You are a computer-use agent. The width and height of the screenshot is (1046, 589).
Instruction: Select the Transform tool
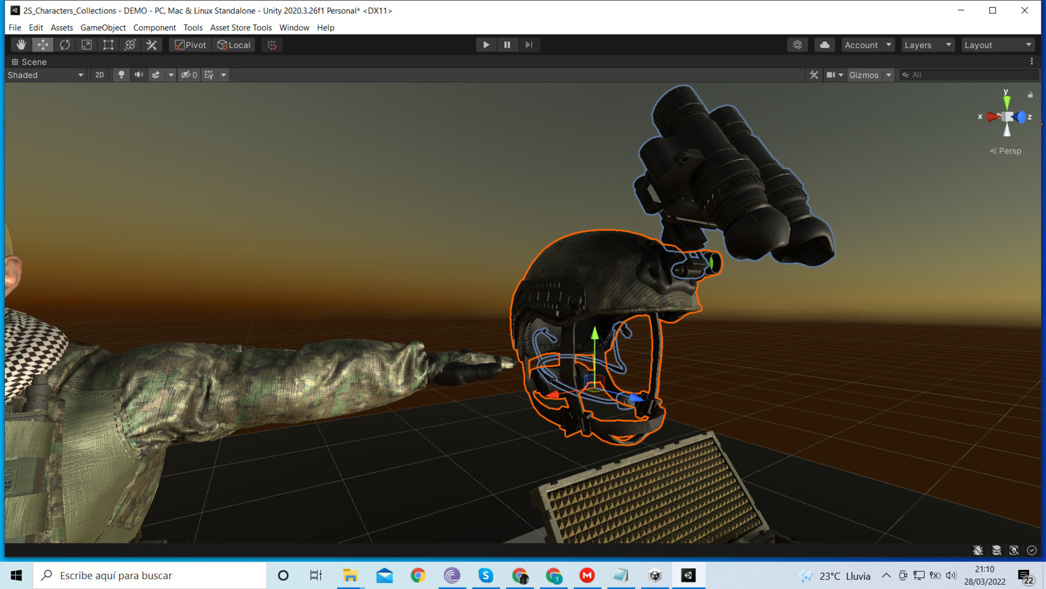[x=130, y=45]
